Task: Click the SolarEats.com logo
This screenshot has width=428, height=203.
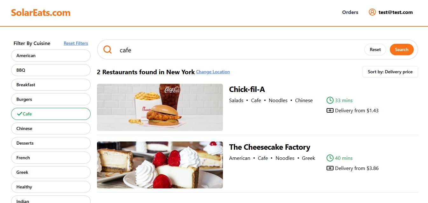Action: coord(41,13)
